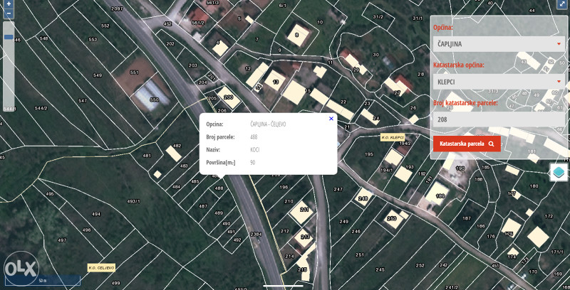Select parcel 196 on the map
Image resolution: width=570 pixels, height=290 pixels.
[284, 187]
